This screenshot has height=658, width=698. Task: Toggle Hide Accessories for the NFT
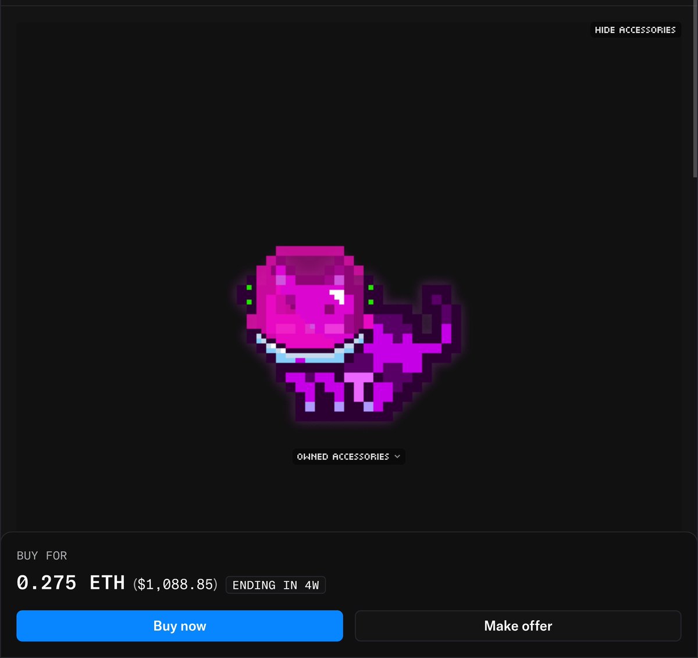635,30
